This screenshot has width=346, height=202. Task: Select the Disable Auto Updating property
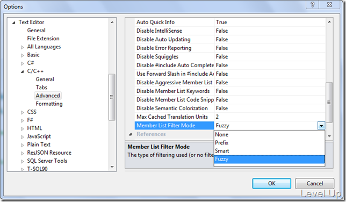(x=174, y=39)
